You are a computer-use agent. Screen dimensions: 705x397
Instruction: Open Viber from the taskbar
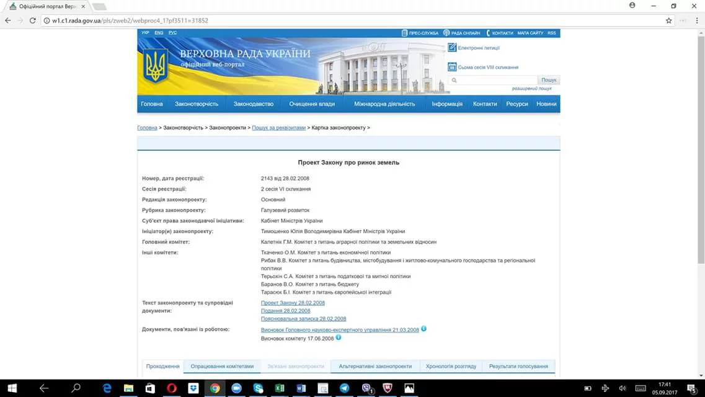(x=367, y=388)
